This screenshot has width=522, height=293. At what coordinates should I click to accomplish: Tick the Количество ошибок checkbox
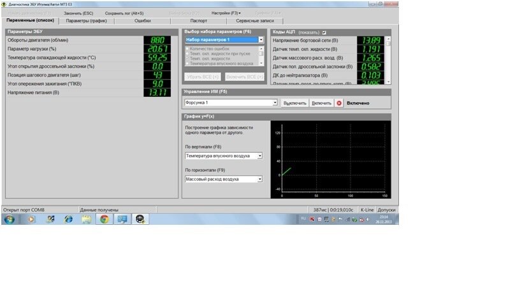coord(187,49)
